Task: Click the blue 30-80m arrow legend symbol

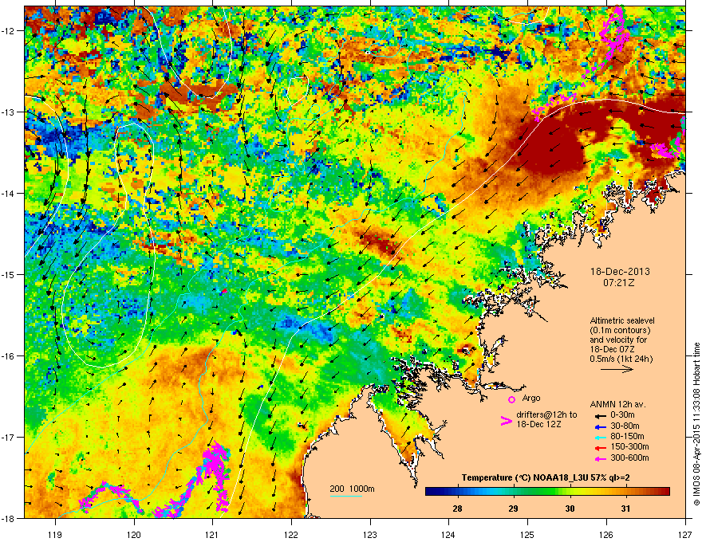Action: pyautogui.click(x=601, y=426)
